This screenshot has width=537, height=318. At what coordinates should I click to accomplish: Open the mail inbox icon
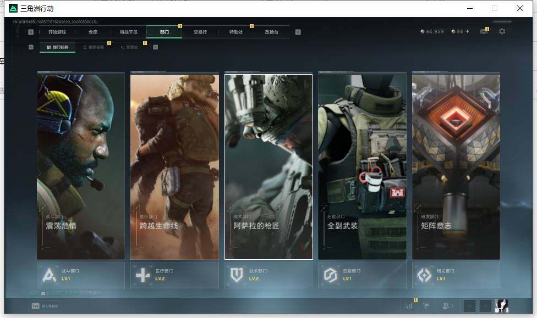[x=484, y=31]
